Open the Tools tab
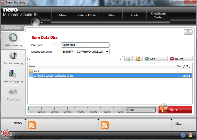This screenshot has width=197, height=140. (134, 15)
